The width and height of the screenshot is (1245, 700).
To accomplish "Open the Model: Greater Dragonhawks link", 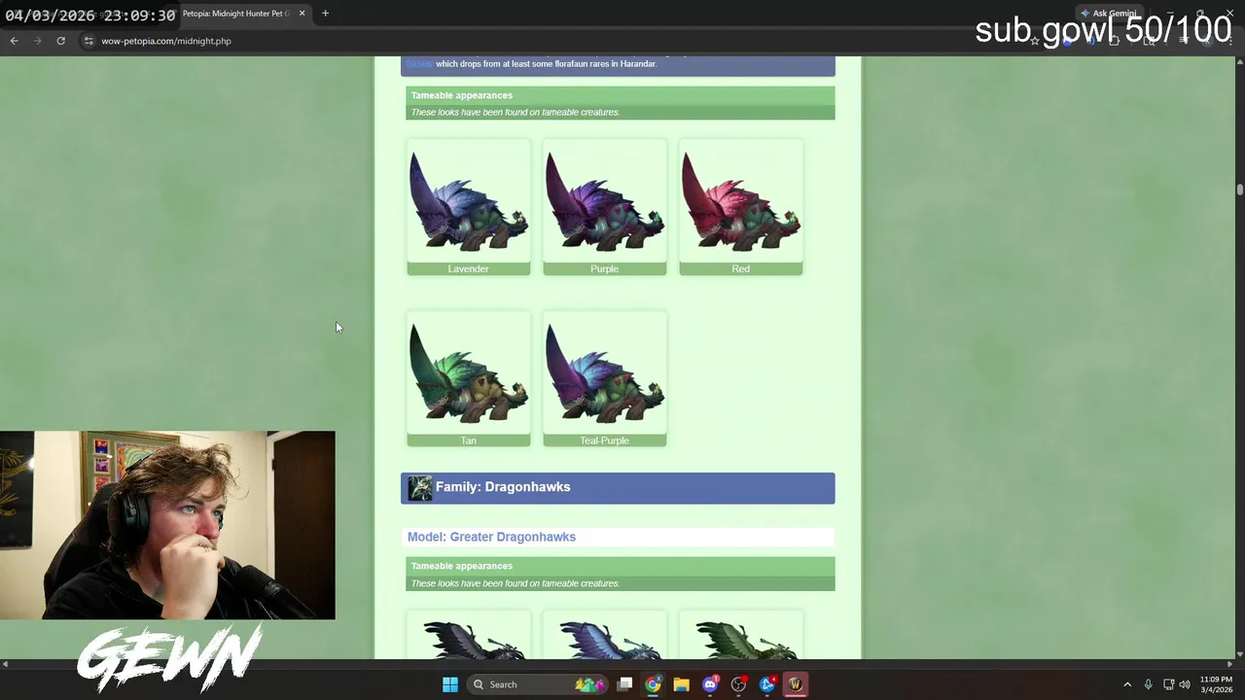I will point(491,537).
